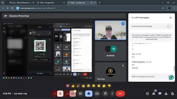Open Chrome three-dot menu

pos(174,8)
